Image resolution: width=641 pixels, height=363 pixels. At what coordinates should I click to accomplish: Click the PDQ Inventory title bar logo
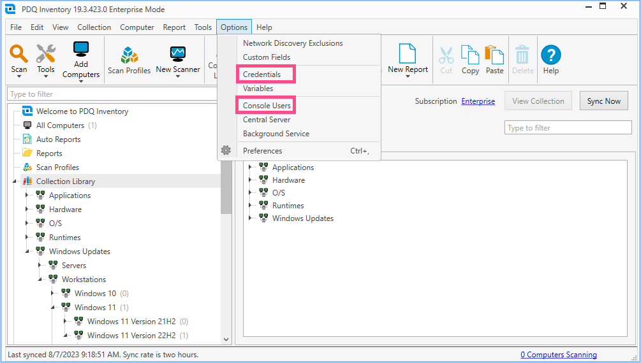click(10, 8)
